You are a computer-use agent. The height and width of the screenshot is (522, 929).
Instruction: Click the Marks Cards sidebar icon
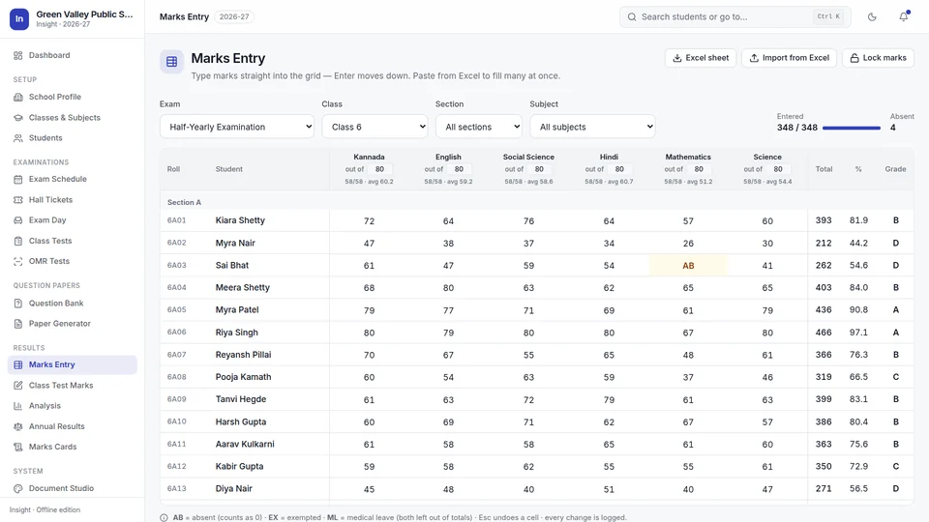17,447
